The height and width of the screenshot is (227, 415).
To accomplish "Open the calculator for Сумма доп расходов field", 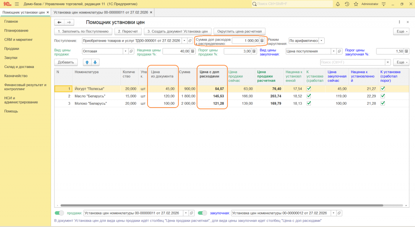I will tap(262, 40).
